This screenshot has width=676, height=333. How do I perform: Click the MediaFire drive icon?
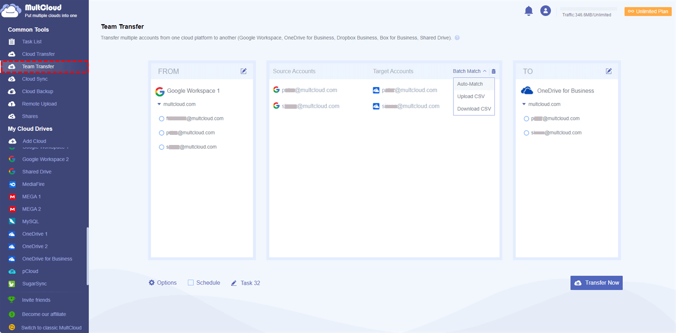(12, 184)
